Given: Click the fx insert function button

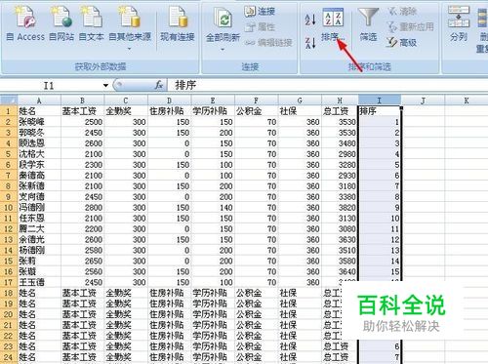Looking at the screenshot, I should 159,86.
